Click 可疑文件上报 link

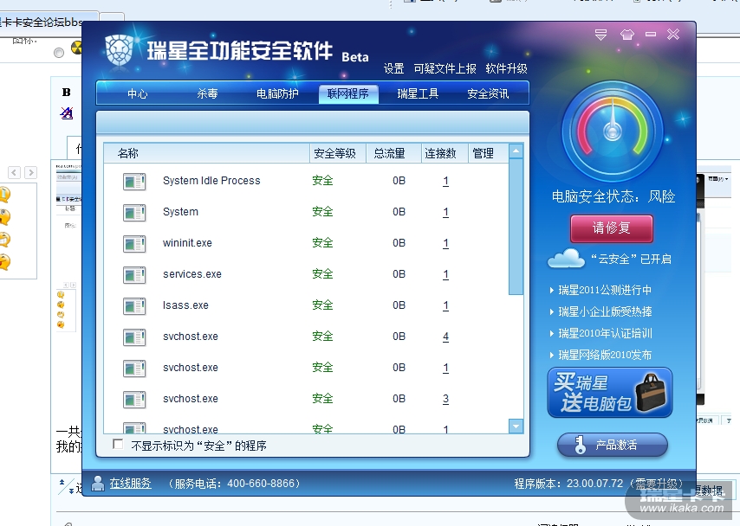click(x=445, y=69)
